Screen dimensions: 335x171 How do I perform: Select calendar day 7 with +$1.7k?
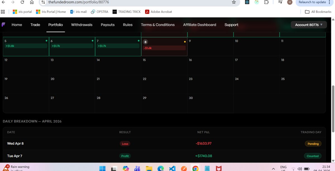pos(118,47)
